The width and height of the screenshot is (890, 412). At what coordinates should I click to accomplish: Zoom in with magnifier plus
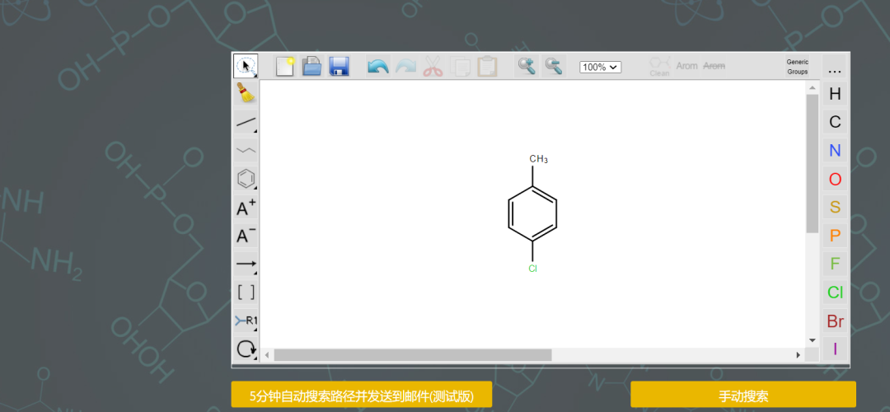tap(527, 66)
